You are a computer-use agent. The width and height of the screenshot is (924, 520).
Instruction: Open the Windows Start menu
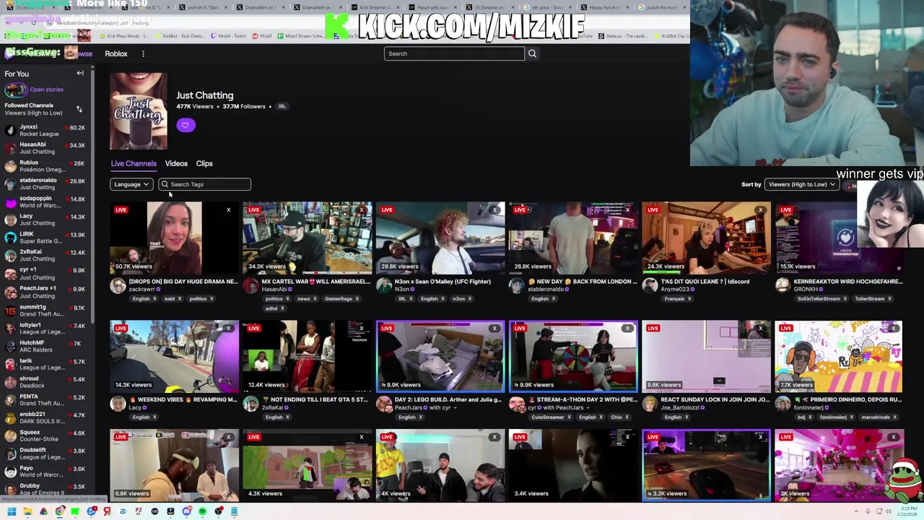tap(12, 511)
